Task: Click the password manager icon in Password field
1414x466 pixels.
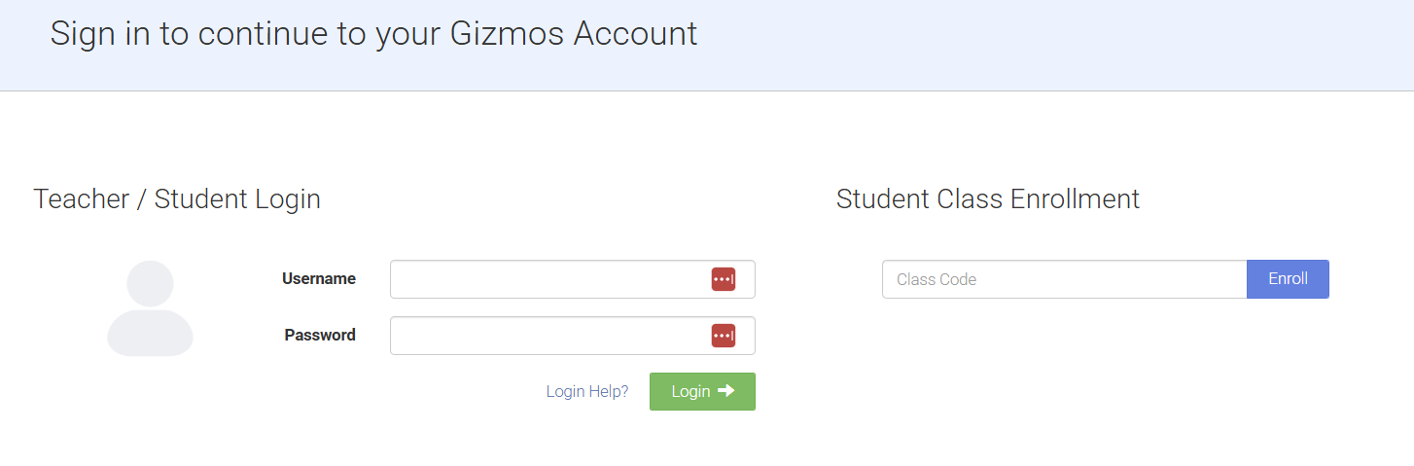Action: (723, 336)
